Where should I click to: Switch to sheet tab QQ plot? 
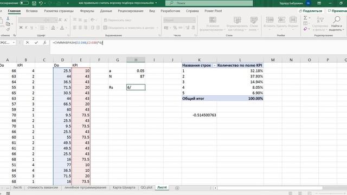click(146, 187)
